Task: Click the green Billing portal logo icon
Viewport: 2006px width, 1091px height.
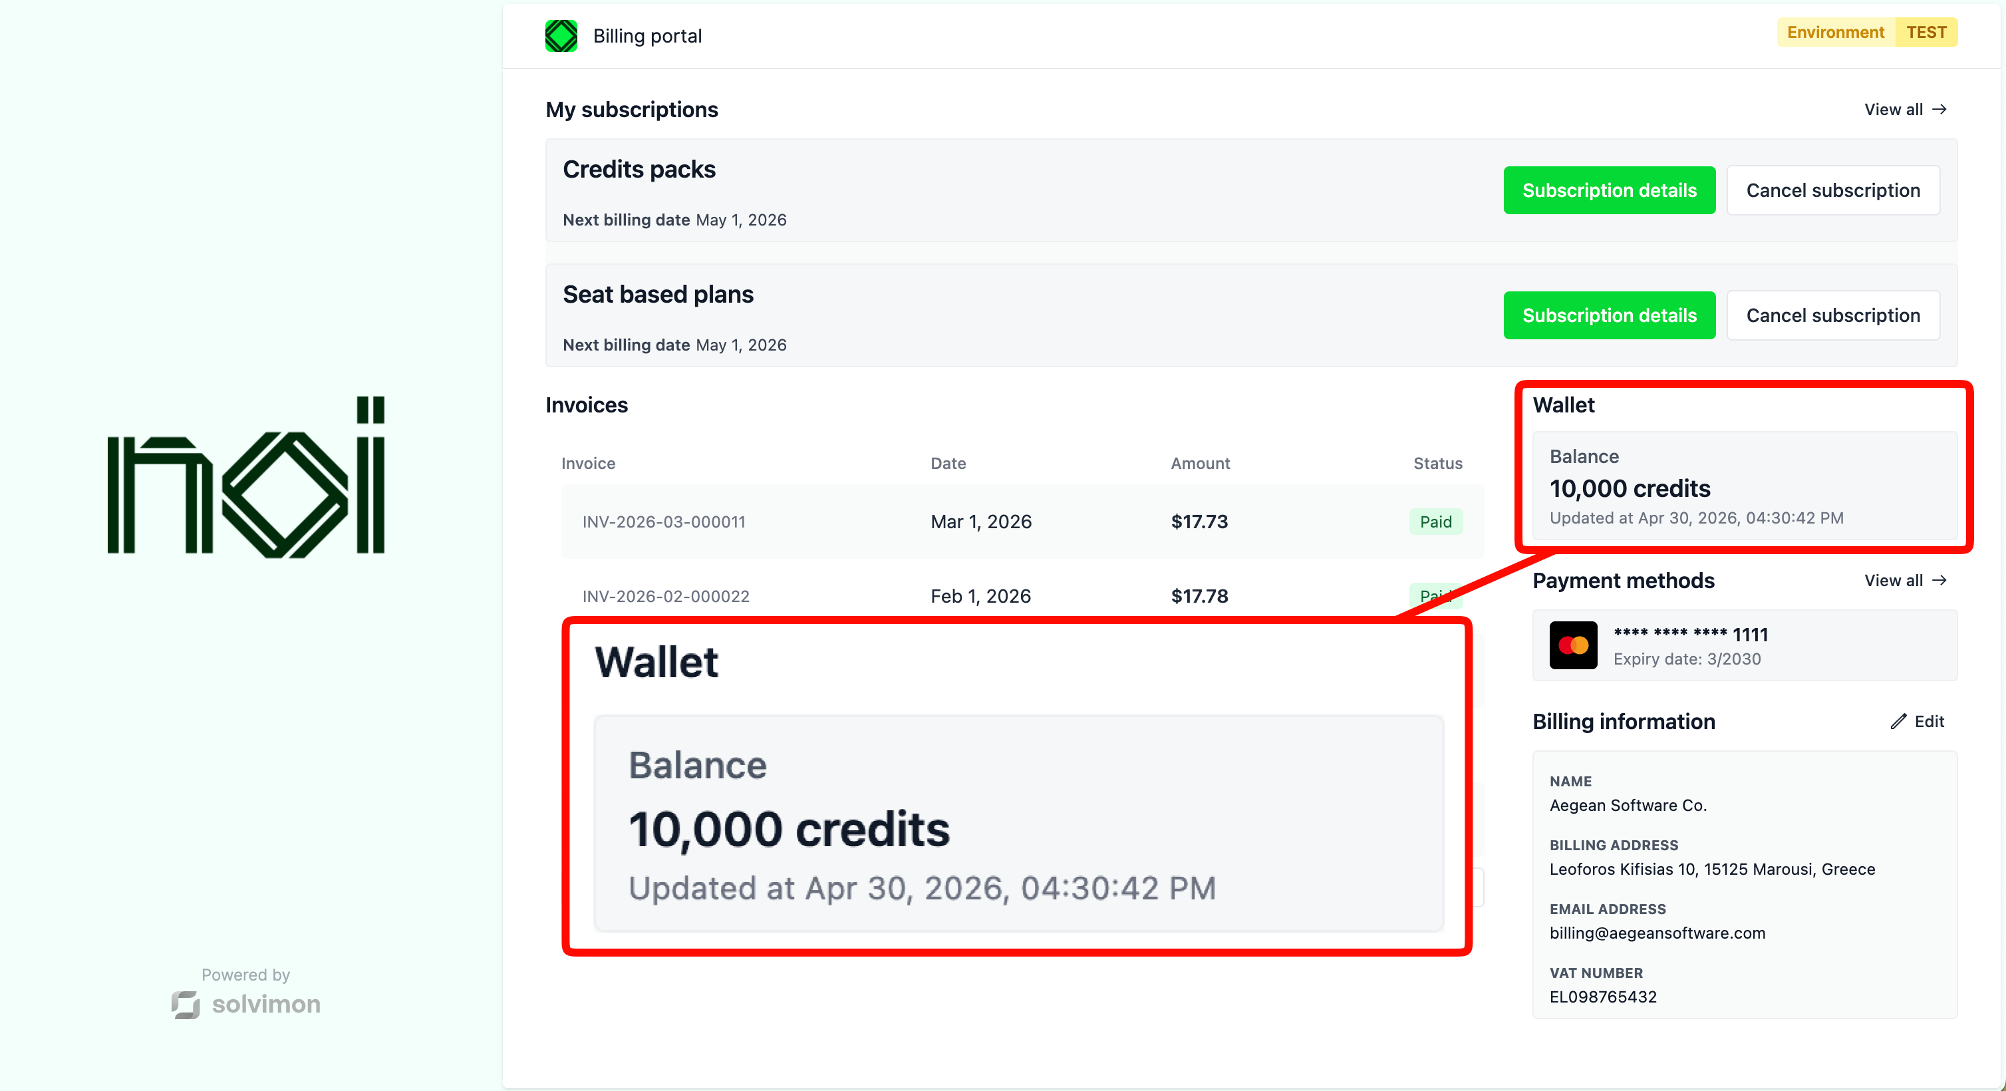Action: [x=561, y=36]
